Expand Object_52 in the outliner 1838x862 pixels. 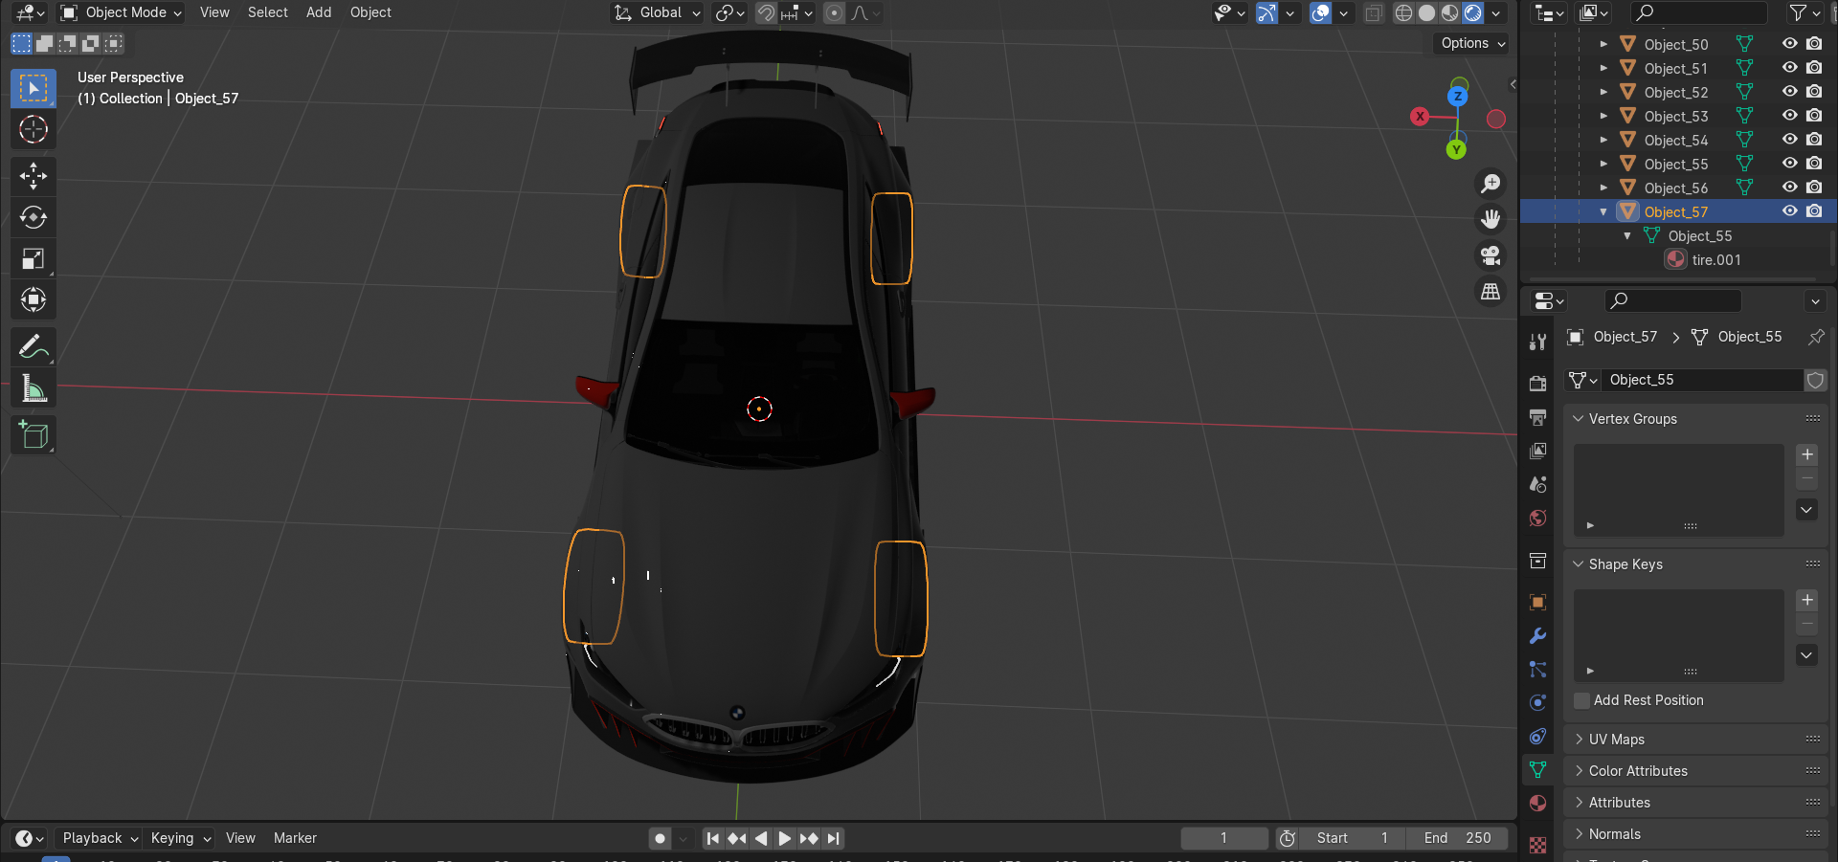1603,92
